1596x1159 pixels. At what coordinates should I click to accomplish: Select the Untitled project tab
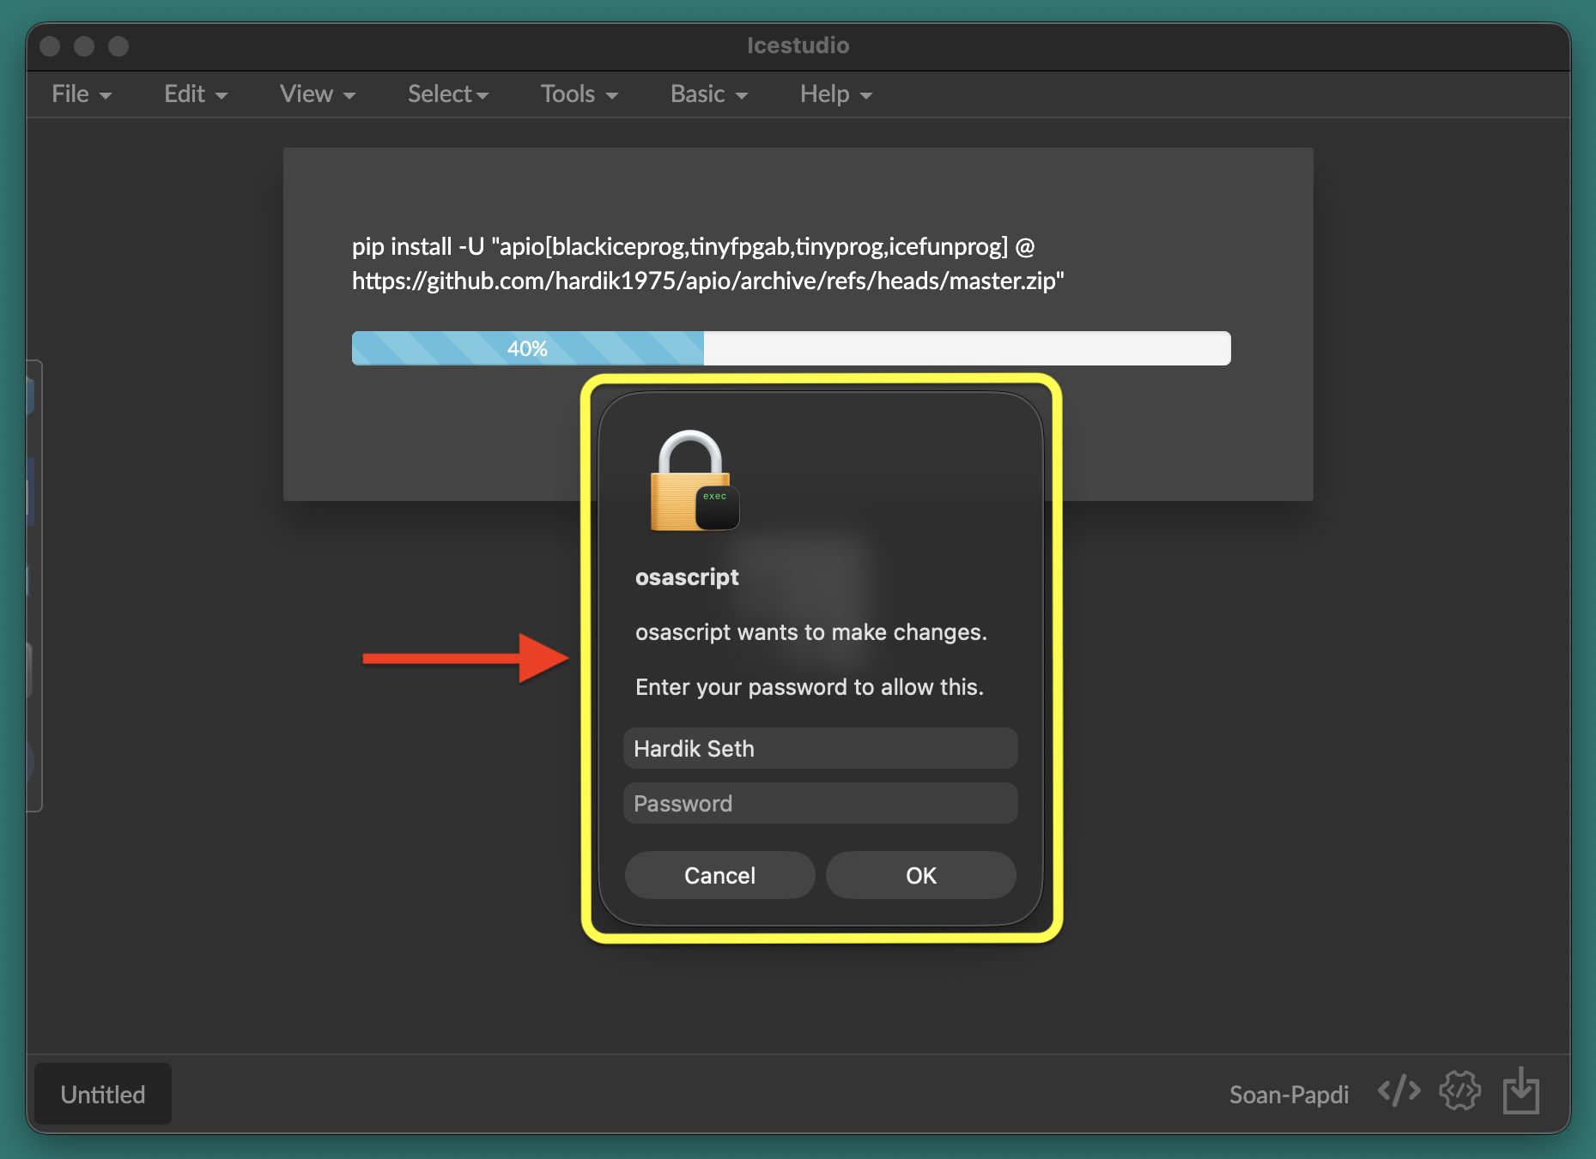click(x=103, y=1094)
